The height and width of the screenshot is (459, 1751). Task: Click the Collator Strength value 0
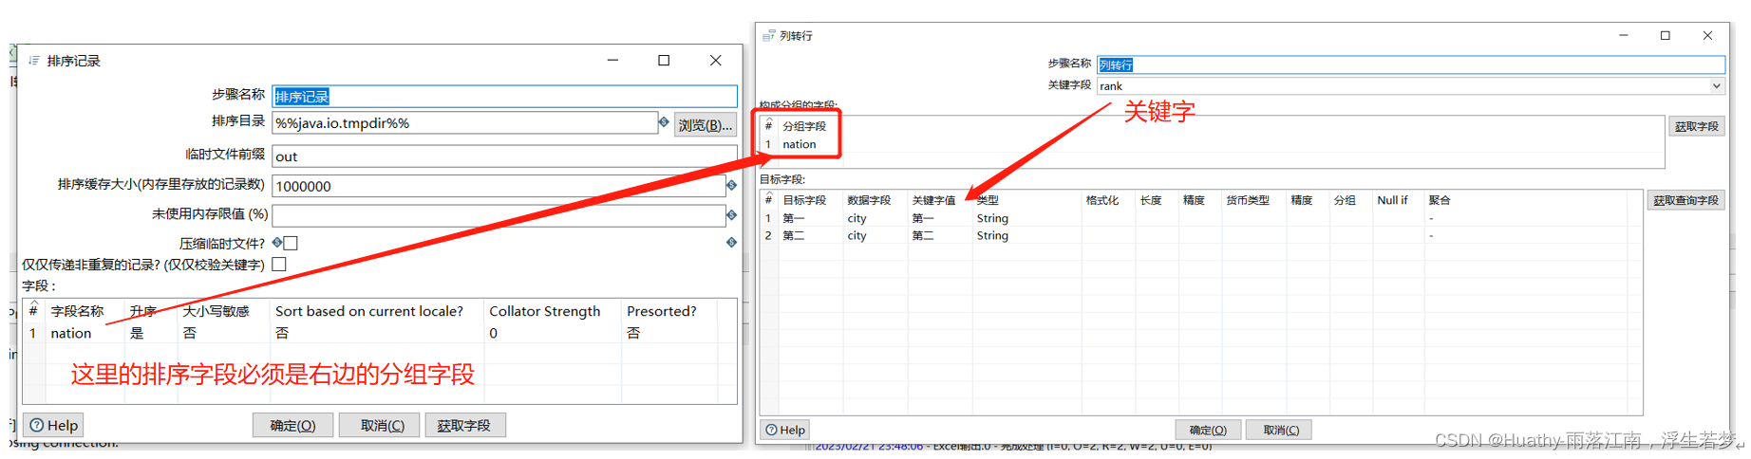494,333
